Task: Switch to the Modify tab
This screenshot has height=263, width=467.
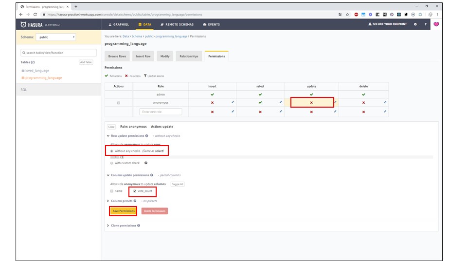Action: pos(165,56)
